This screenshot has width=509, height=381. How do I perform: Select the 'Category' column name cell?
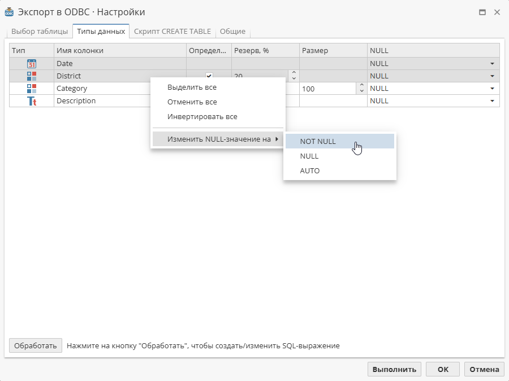coord(102,89)
